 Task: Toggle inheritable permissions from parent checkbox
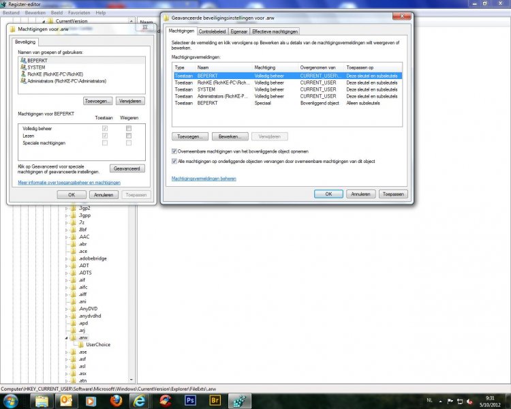coord(174,151)
